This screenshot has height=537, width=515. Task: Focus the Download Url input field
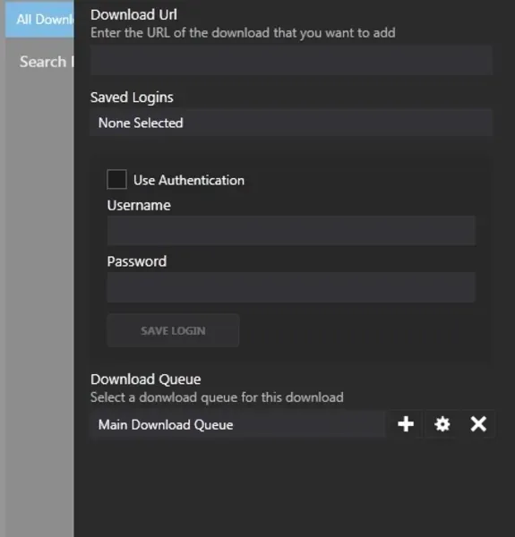[291, 60]
